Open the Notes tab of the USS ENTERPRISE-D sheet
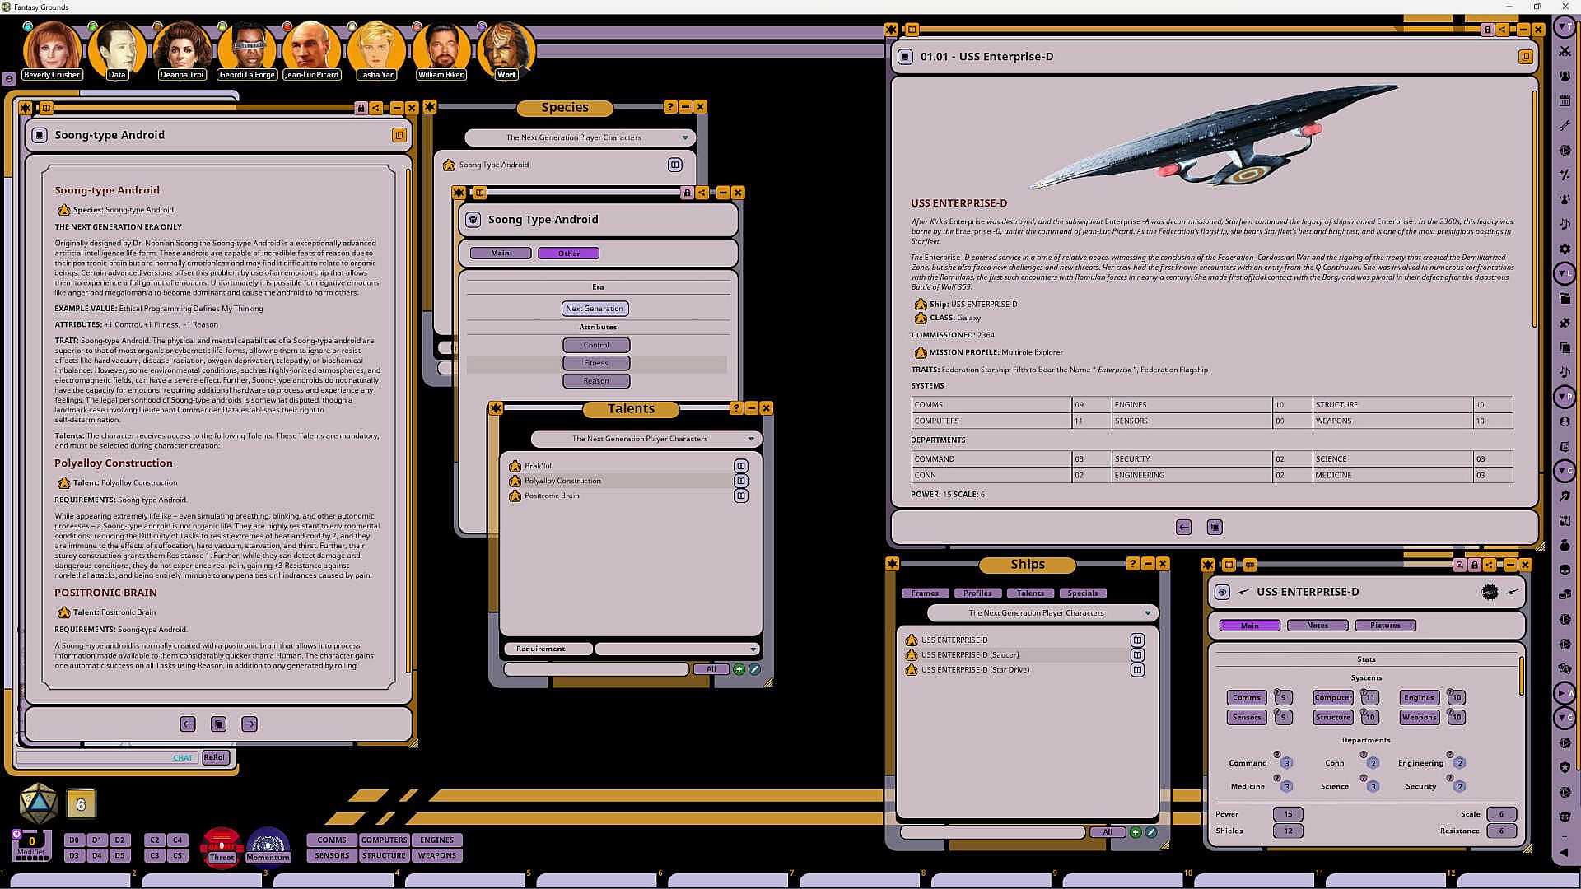 (x=1317, y=626)
